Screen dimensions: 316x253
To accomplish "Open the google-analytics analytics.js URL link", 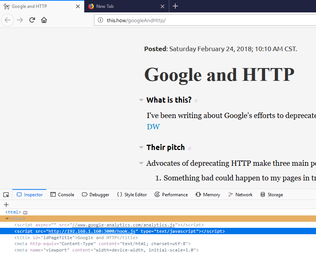I will coord(123,225).
